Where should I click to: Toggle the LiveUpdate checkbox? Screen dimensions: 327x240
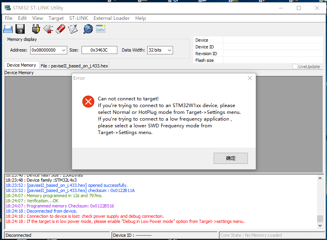click(295, 67)
